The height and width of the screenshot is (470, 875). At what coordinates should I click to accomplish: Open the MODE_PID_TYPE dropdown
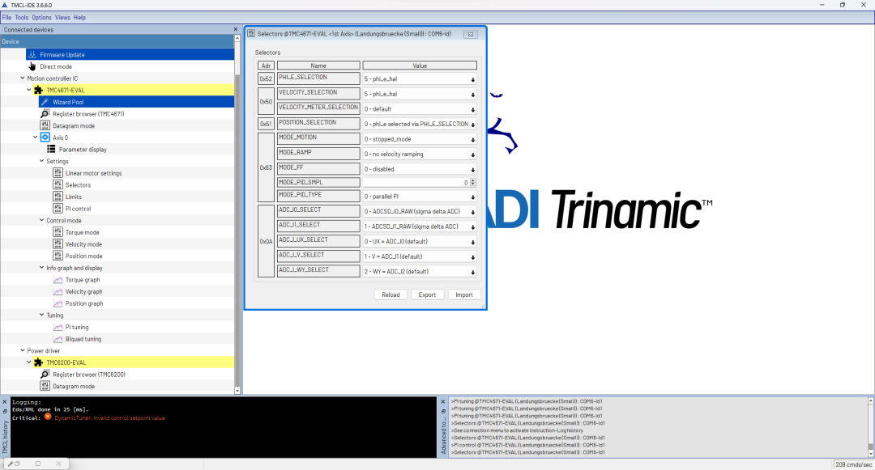tap(420, 197)
